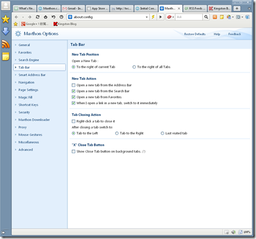Image resolution: width=256 pixels, height=239 pixels.
Task: Open the Security options category
Action: coord(24,112)
